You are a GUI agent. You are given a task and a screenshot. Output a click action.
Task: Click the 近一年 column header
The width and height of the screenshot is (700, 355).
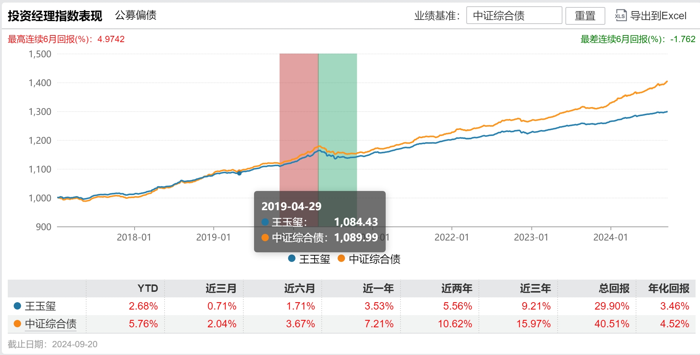[x=378, y=288]
